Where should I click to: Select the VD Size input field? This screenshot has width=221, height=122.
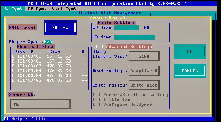point(126,28)
